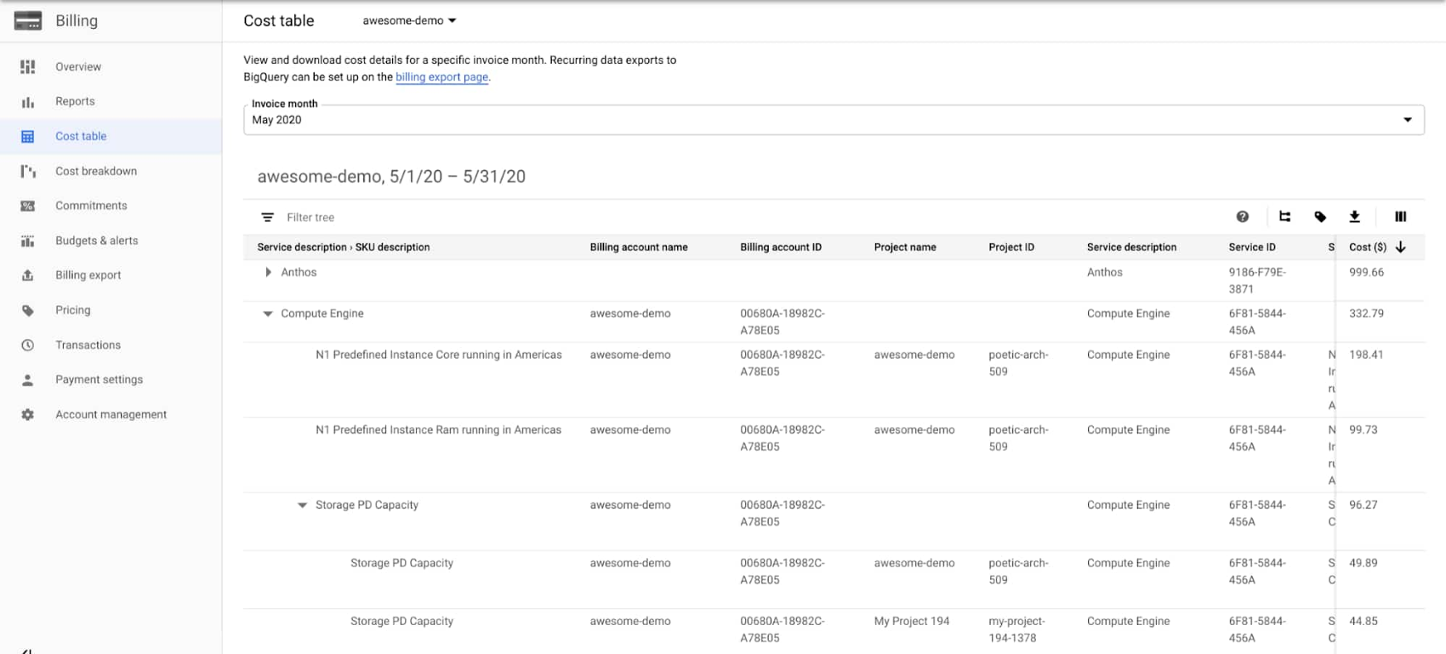Go to Cost breakdown in sidebar
Viewport: 1446px width, 654px height.
pyautogui.click(x=96, y=171)
